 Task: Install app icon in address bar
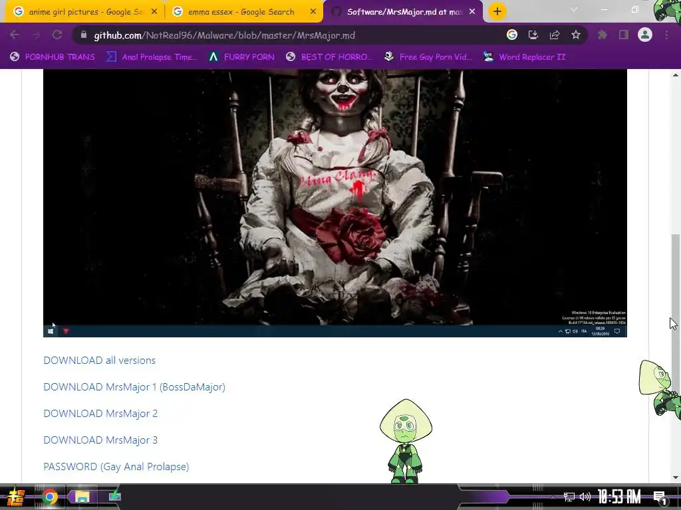click(533, 35)
